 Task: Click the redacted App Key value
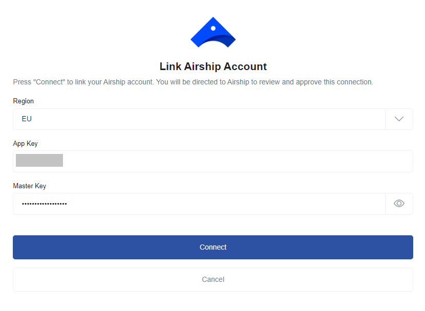39,160
